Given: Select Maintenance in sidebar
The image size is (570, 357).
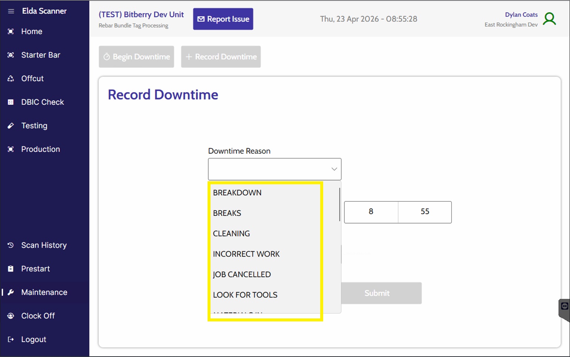Looking at the screenshot, I should [44, 292].
